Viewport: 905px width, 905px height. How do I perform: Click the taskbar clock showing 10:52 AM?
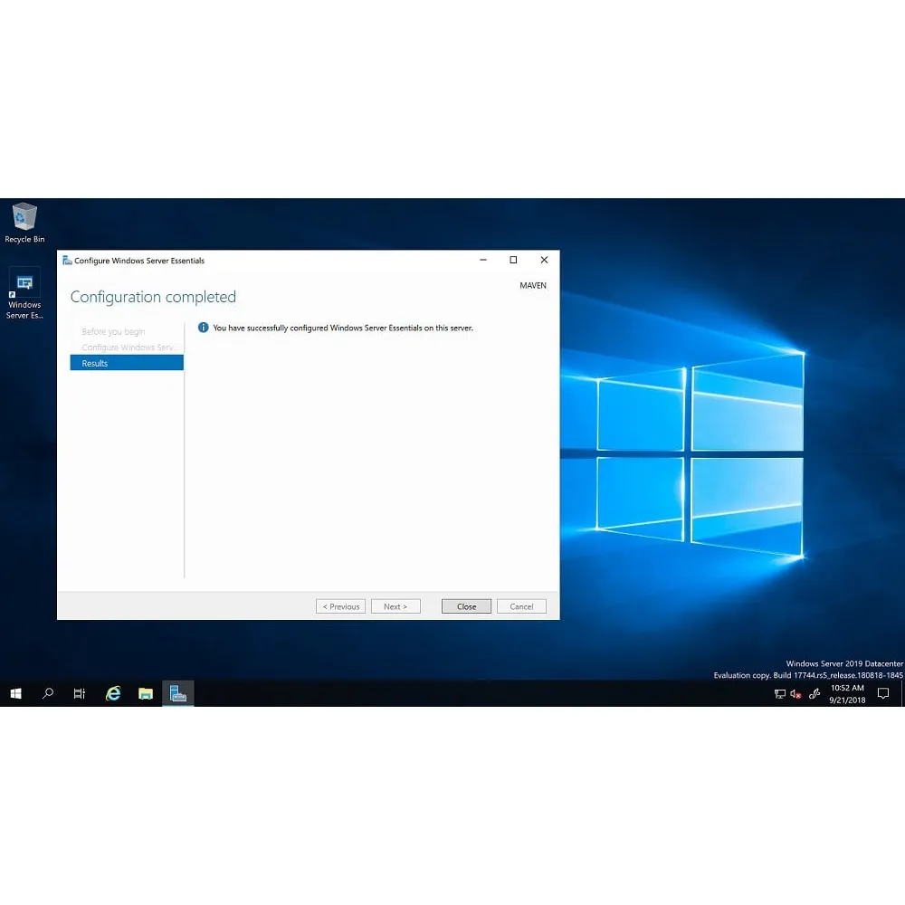pos(847,694)
